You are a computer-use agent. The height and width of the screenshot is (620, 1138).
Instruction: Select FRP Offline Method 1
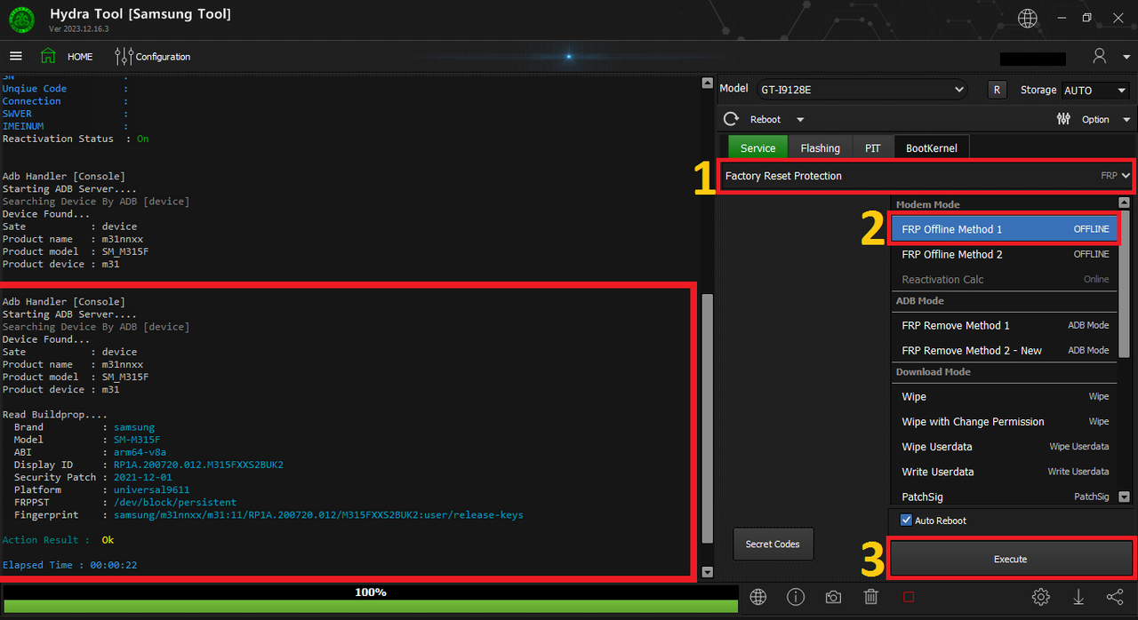(x=1004, y=229)
